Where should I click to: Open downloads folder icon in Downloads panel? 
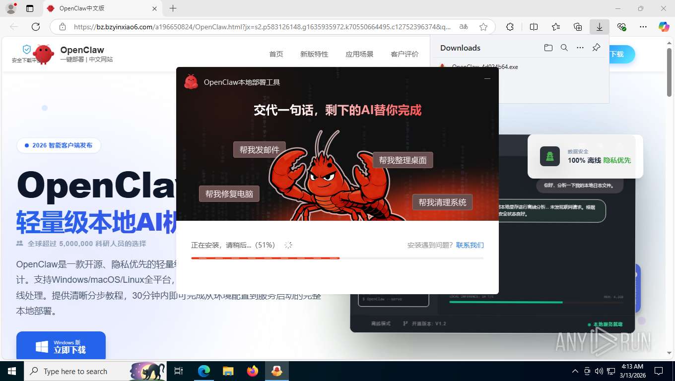coord(548,48)
